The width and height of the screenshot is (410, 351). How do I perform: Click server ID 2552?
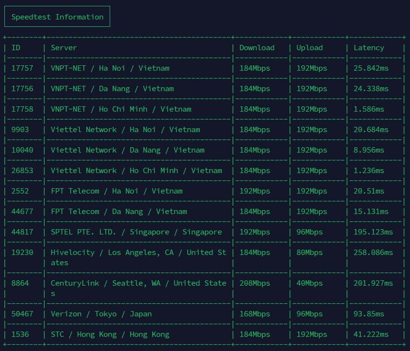(x=20, y=191)
